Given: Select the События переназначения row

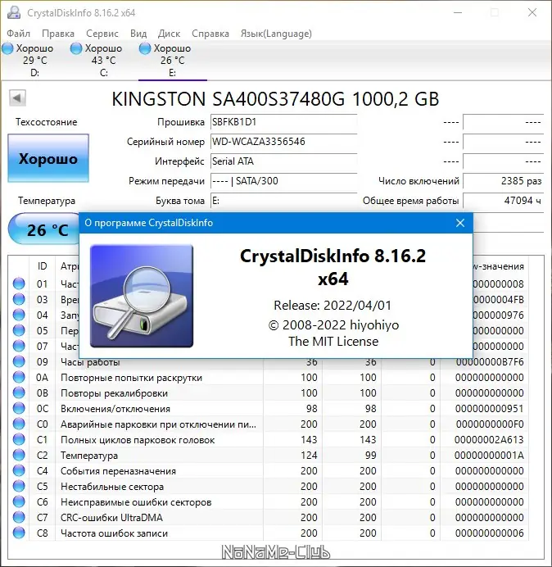Looking at the screenshot, I should click(269, 470).
